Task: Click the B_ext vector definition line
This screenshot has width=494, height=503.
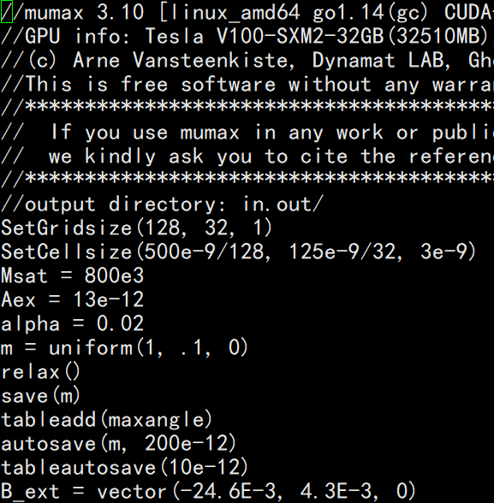Action: [209, 492]
